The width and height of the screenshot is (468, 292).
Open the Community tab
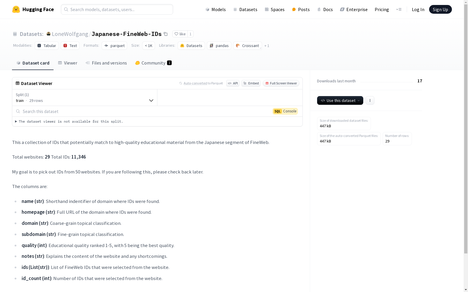(154, 63)
